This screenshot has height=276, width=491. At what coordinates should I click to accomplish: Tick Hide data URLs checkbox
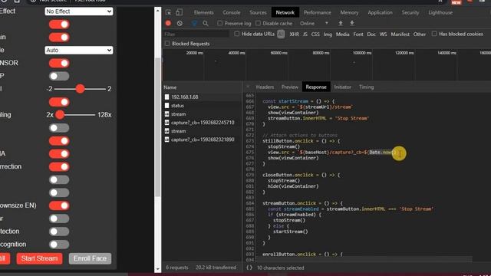237,34
